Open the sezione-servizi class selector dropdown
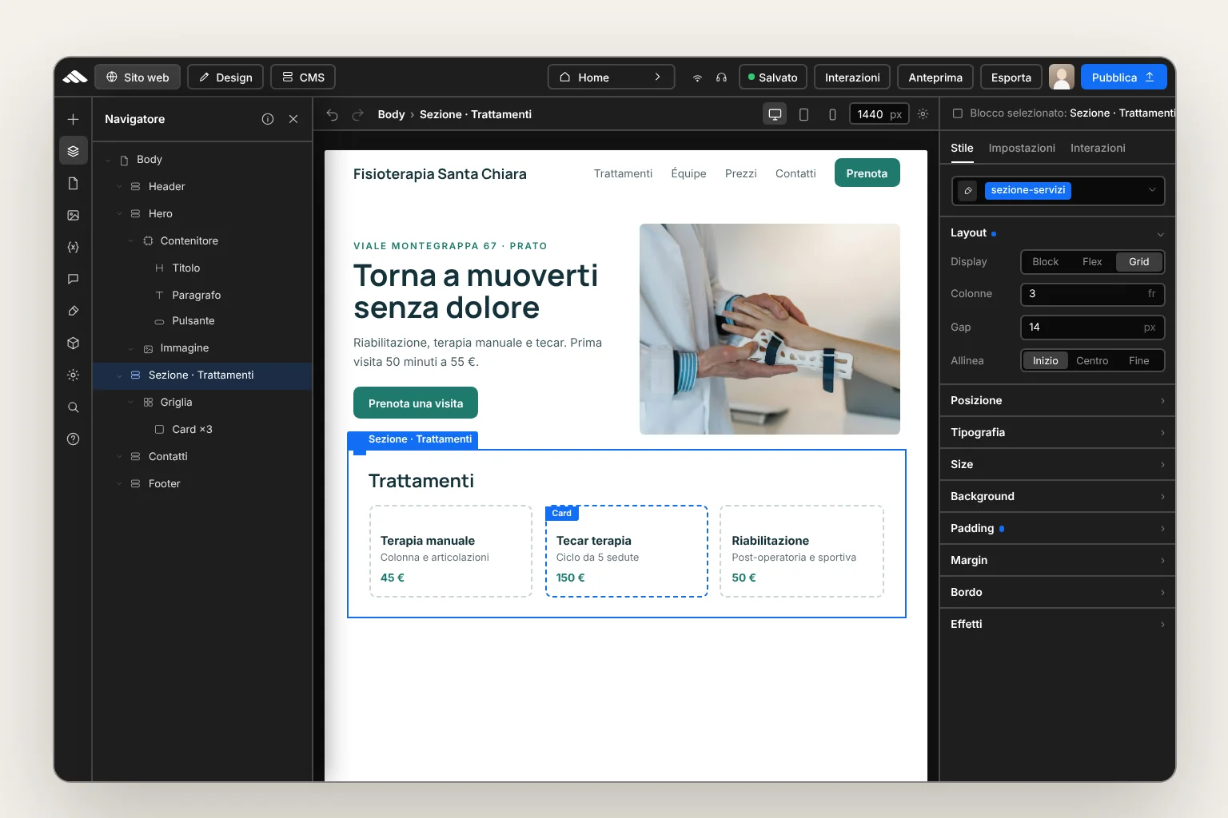 (1058, 190)
